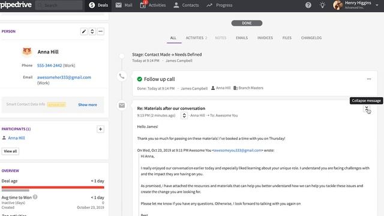Open the Mail section

(124, 5)
